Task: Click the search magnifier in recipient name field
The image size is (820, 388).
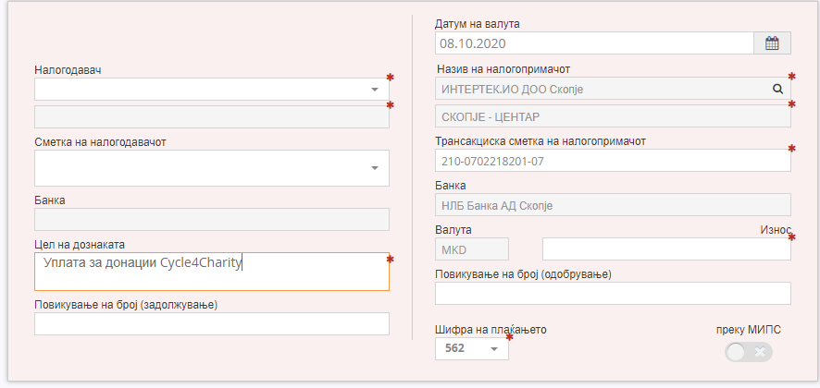Action: (x=778, y=90)
